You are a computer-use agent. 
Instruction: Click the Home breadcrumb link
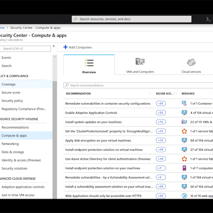click(x=2, y=28)
